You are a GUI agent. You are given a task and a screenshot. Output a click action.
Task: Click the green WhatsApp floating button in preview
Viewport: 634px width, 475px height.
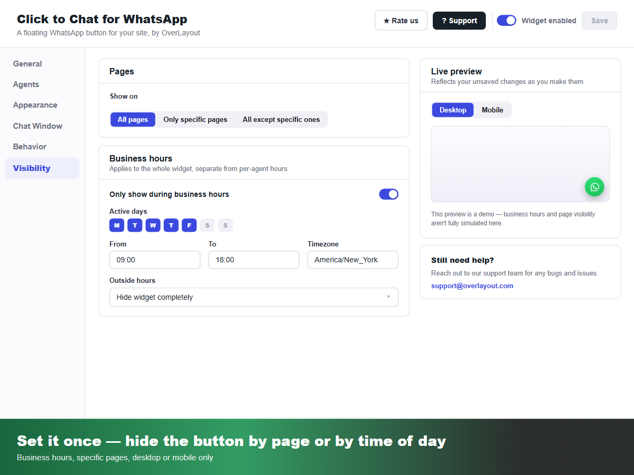tap(594, 187)
